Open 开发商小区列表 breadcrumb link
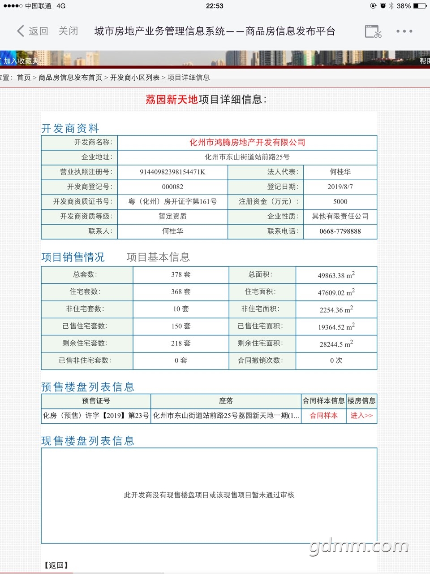430x574 pixels. pos(135,78)
